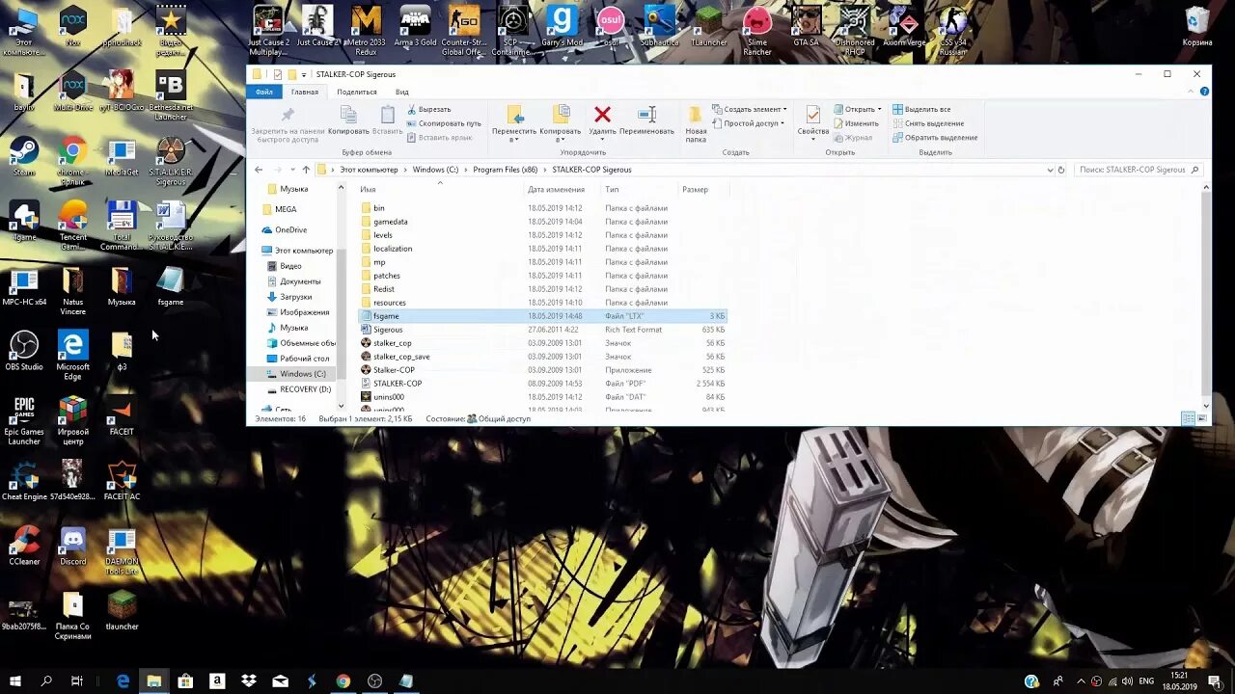Click Copy path (Скопировать путь)

[444, 123]
